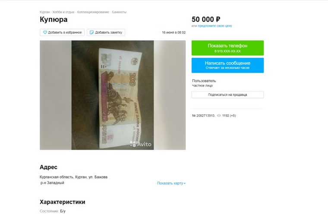328x214 pixels.
Task: Open the Банкноты breadcrumb category
Action: pos(119,12)
